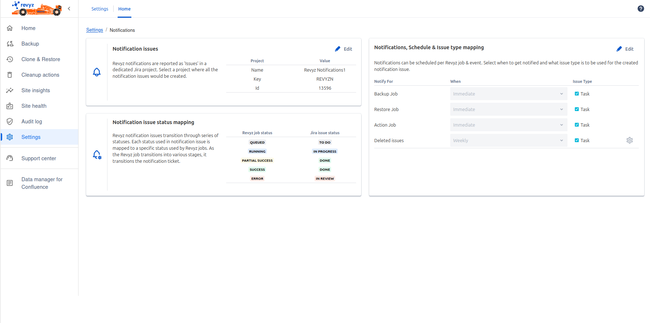The height and width of the screenshot is (323, 650).
Task: Toggle Task checkbox for Deleted issues
Action: (577, 140)
